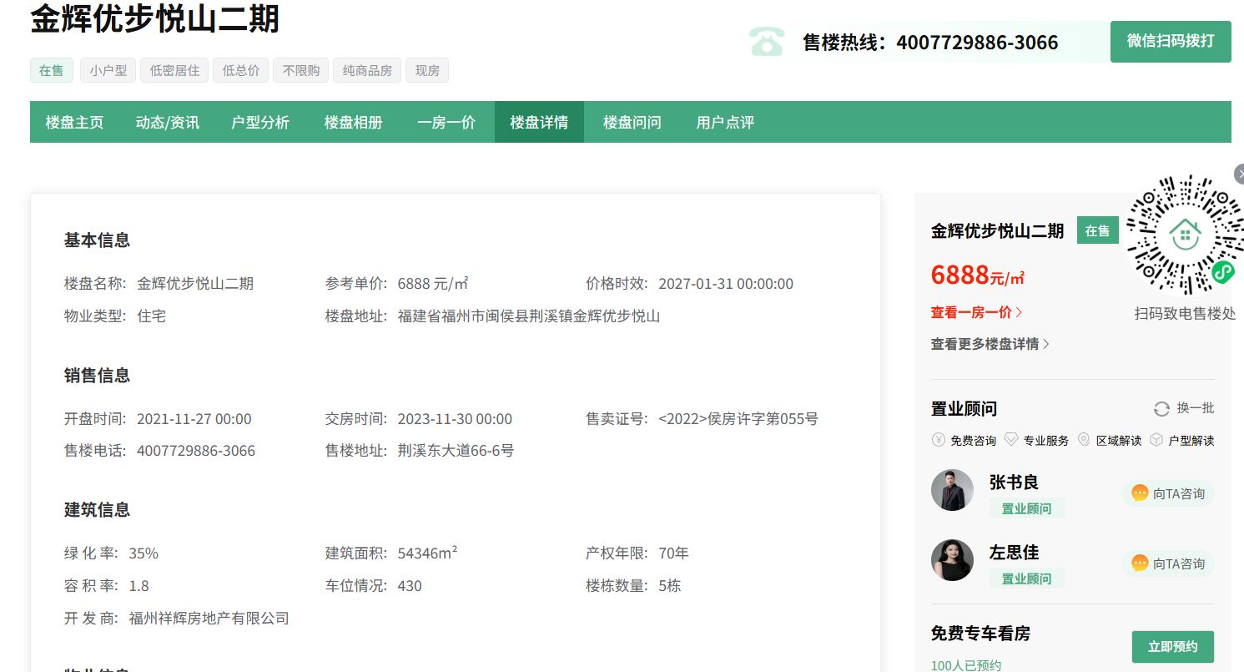Click the 查看一房一价 link
1244x672 pixels.
(x=976, y=312)
